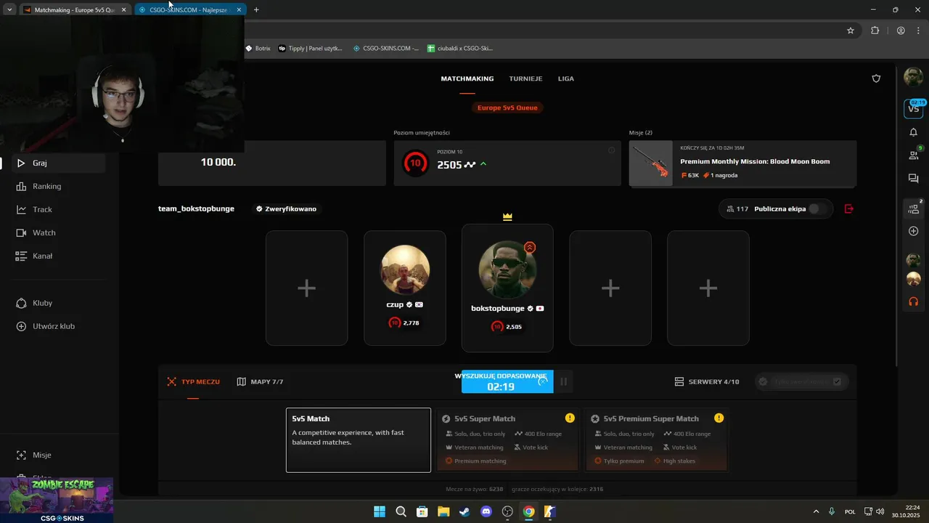The width and height of the screenshot is (929, 523).
Task: Open the chat messages icon
Action: point(913,179)
